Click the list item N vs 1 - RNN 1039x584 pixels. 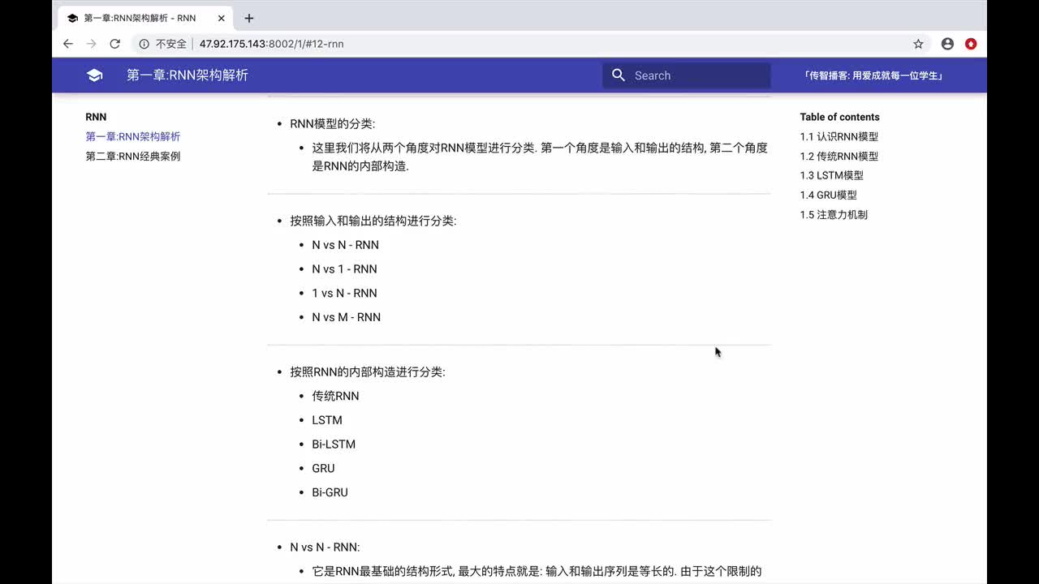pyautogui.click(x=344, y=269)
